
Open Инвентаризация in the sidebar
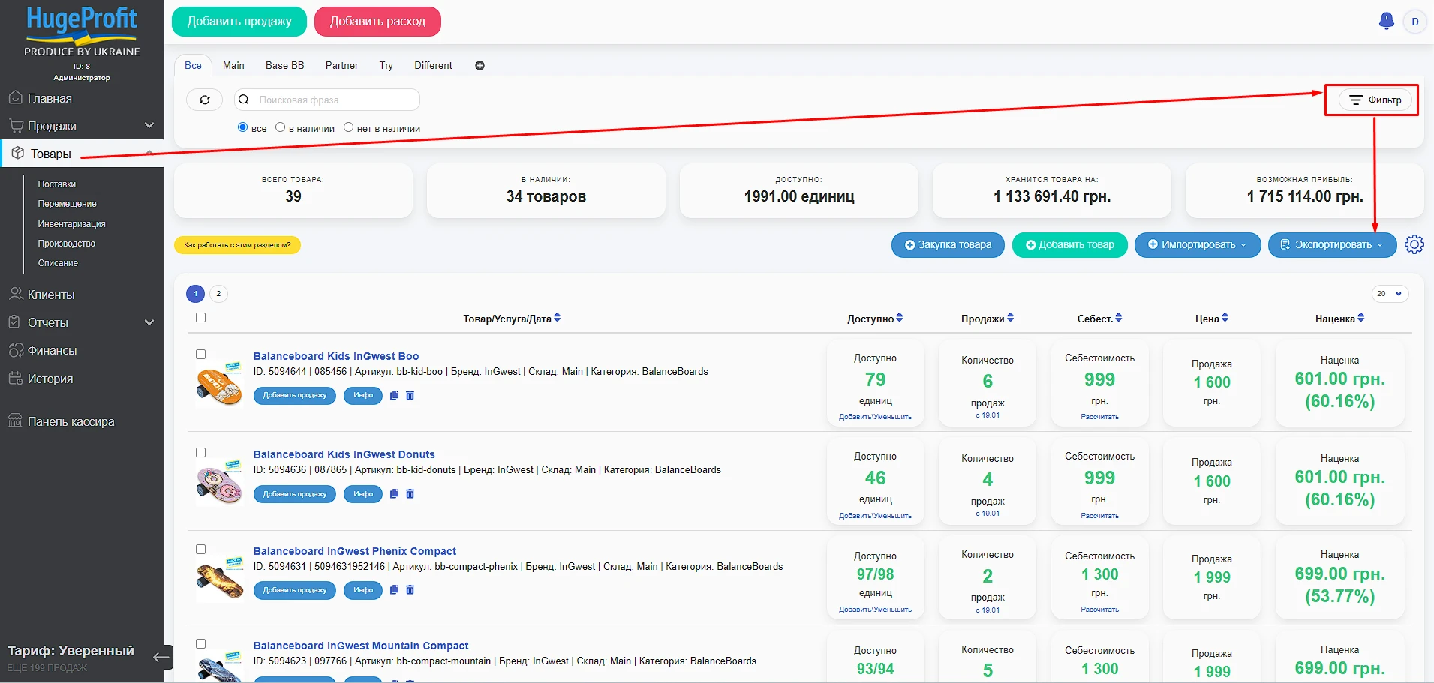click(x=71, y=224)
